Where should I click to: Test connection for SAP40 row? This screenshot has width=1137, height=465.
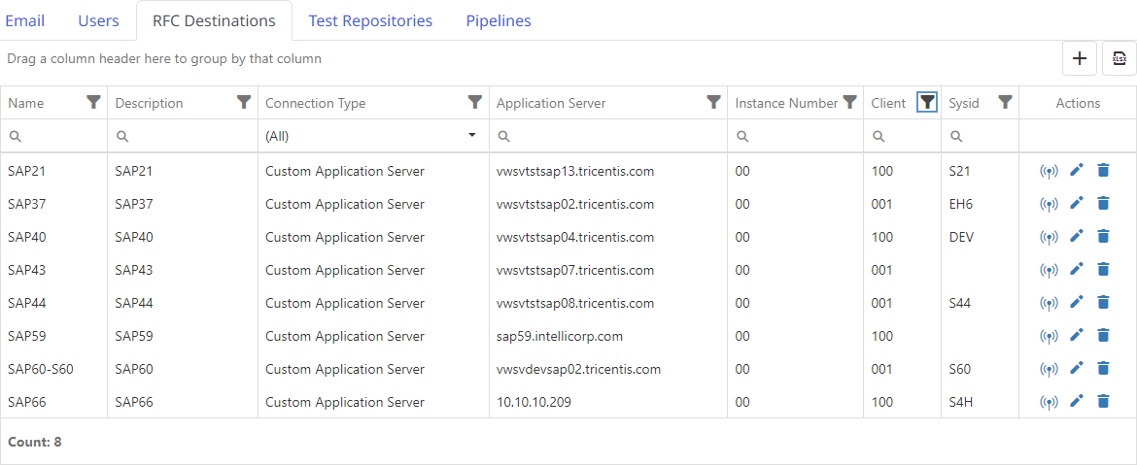point(1049,237)
